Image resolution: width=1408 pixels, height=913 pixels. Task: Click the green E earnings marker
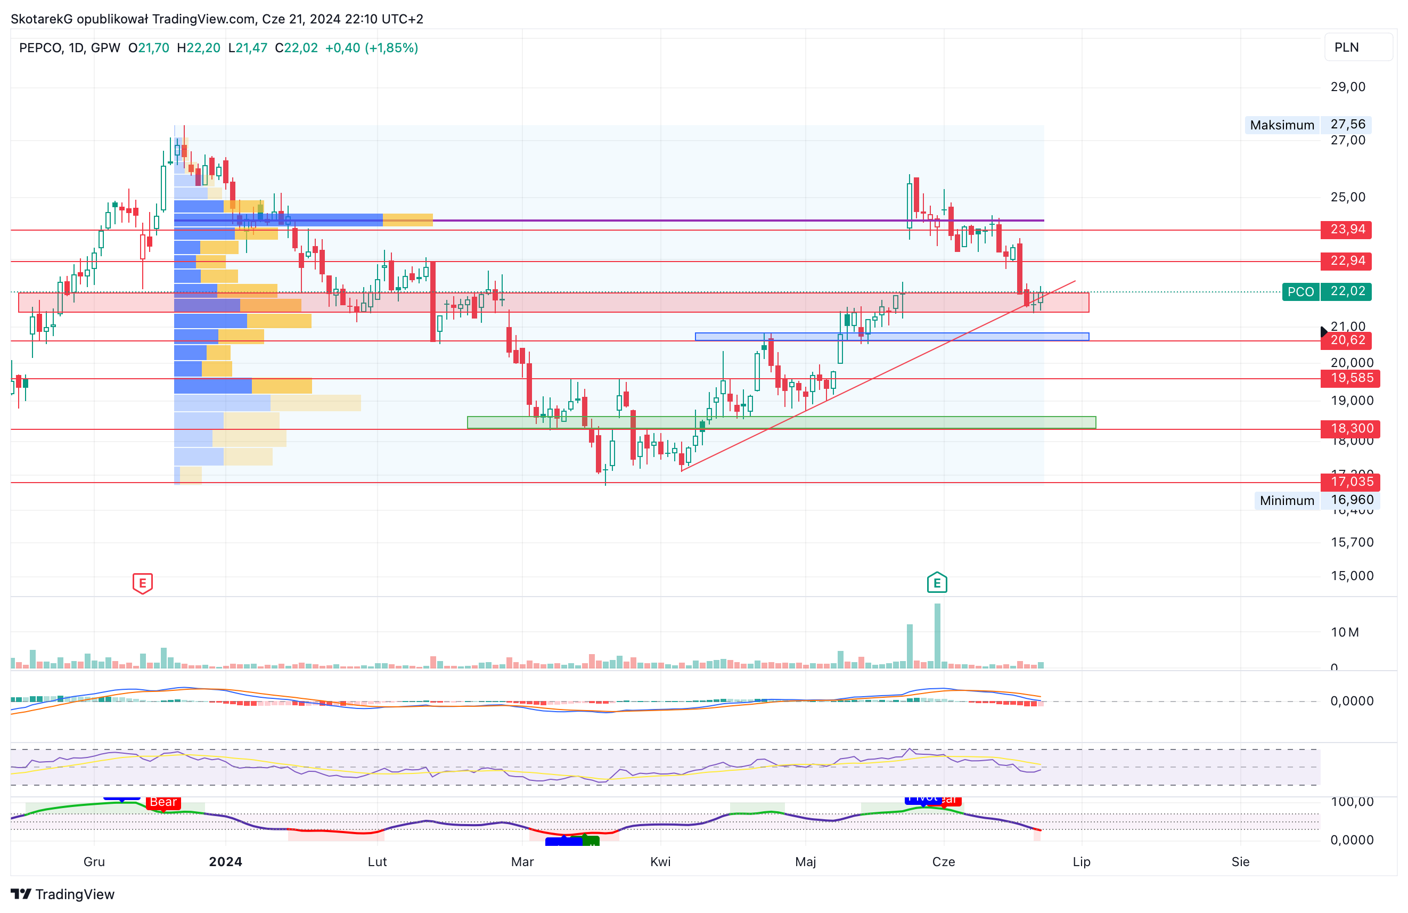tap(937, 583)
